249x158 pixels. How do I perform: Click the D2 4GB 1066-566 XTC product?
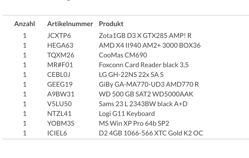tap(151, 133)
